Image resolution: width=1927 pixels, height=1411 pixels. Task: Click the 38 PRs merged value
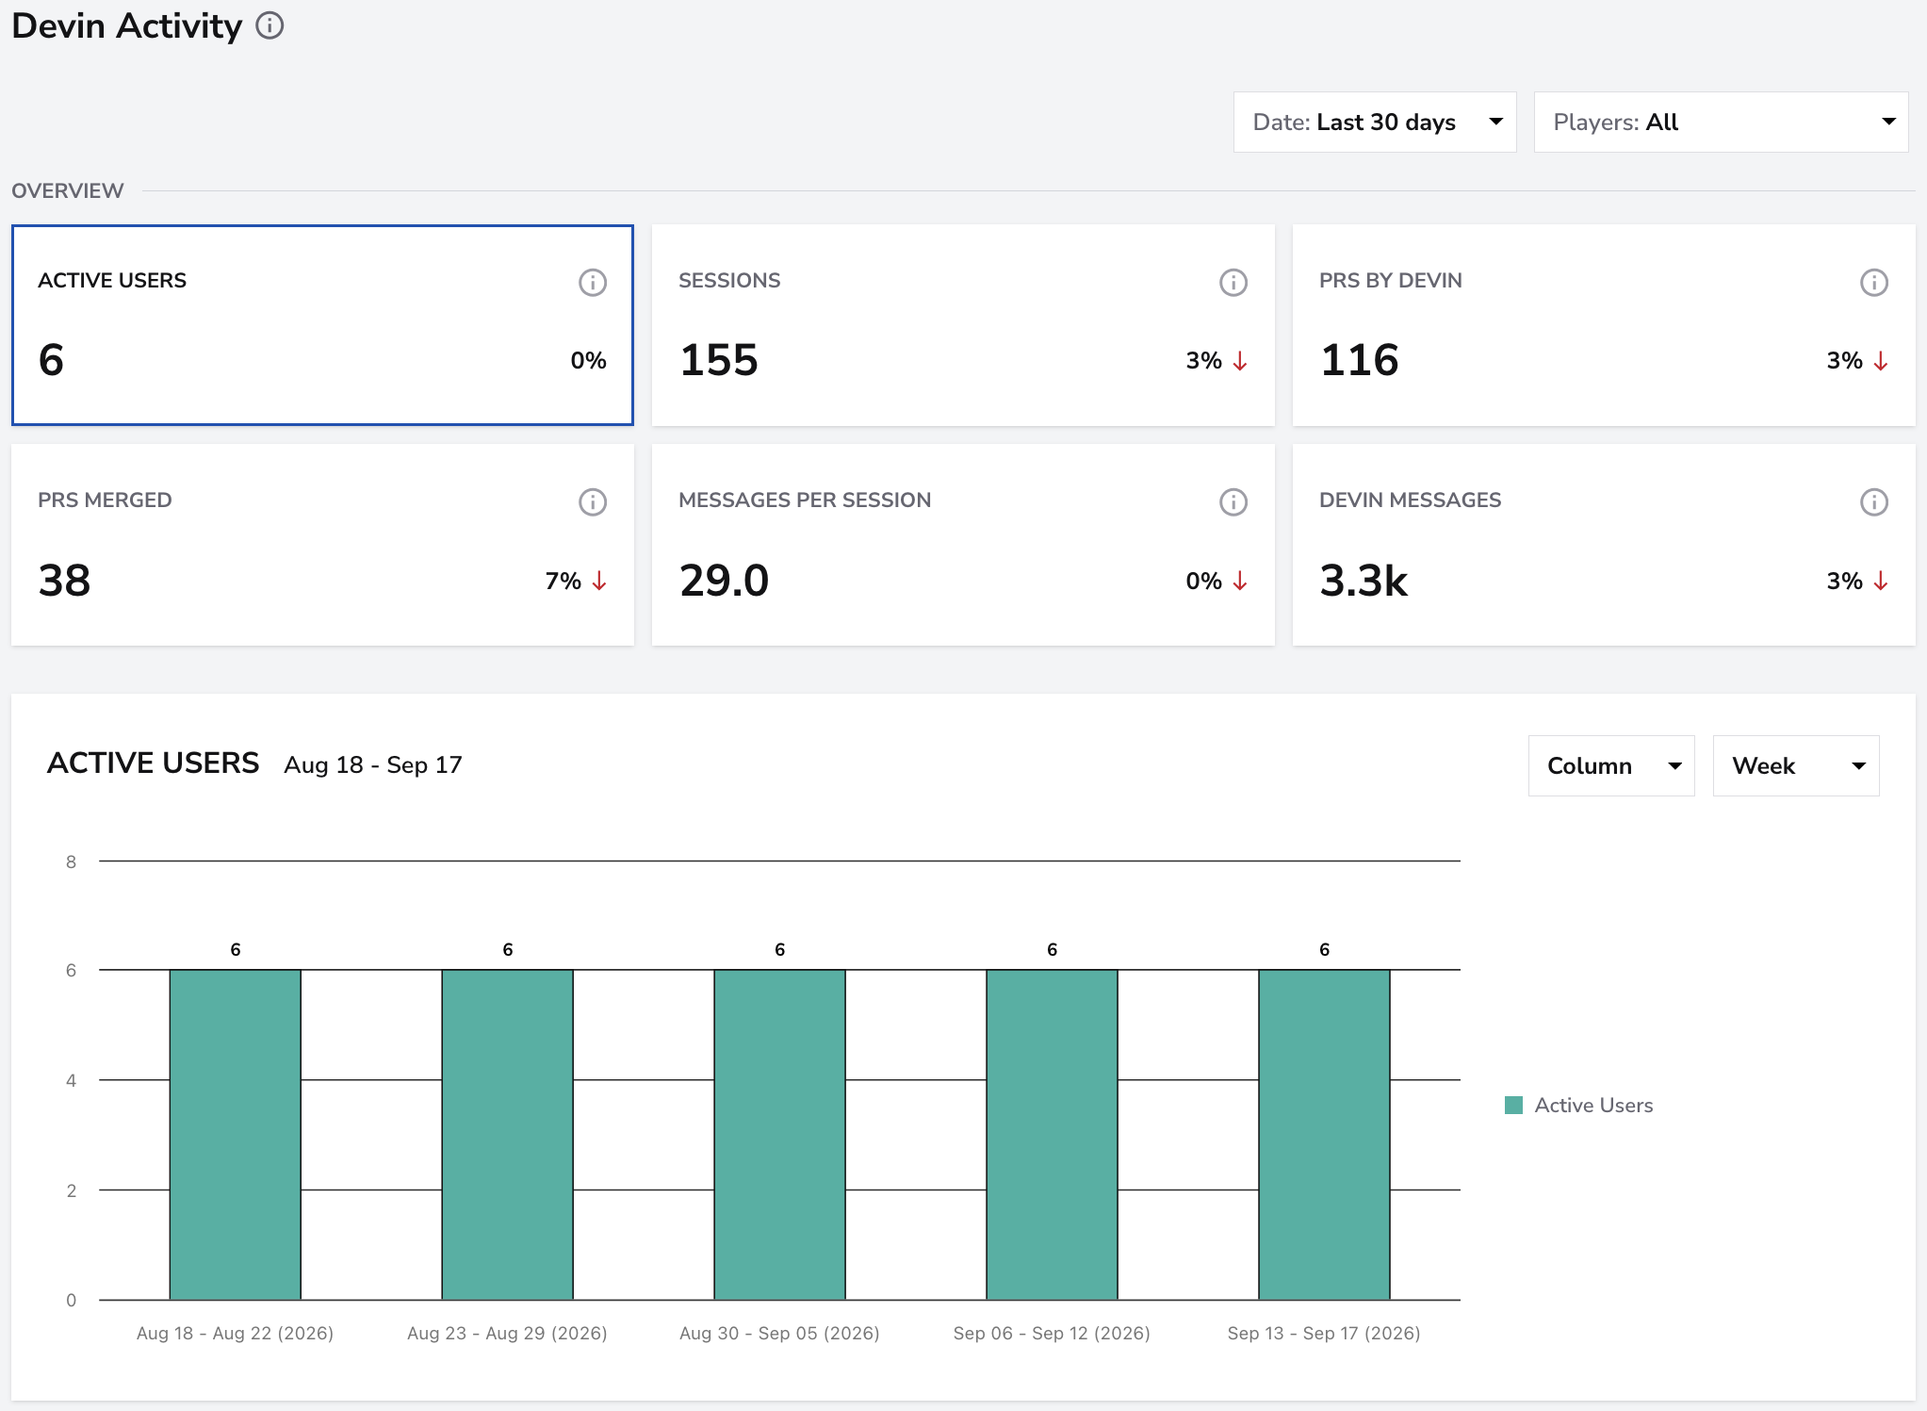coord(64,580)
